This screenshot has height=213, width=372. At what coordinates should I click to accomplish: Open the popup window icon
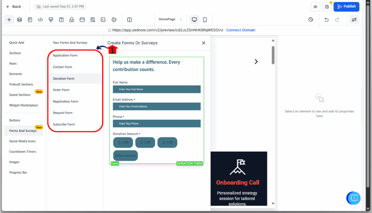(82, 20)
